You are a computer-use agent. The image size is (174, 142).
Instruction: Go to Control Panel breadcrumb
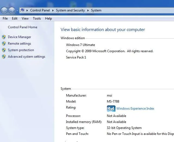[x=40, y=10]
